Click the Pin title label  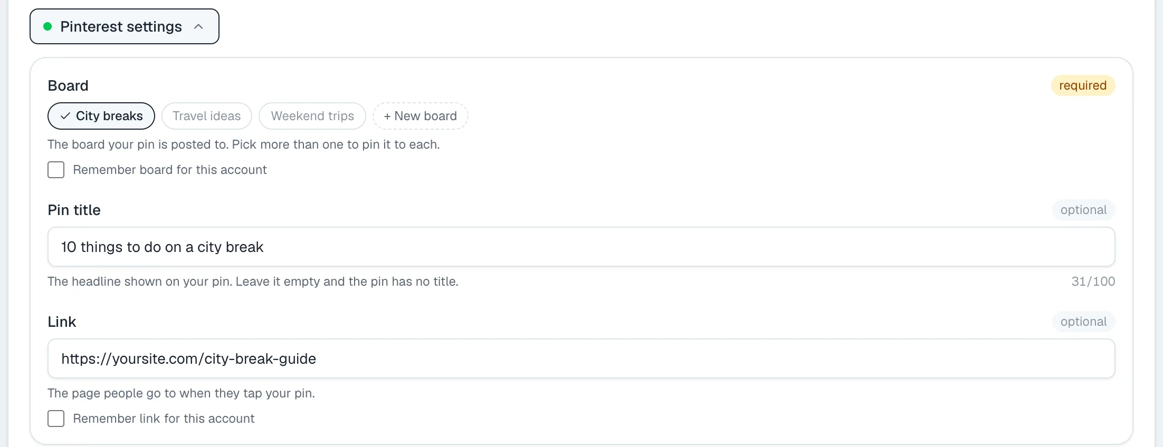[74, 210]
